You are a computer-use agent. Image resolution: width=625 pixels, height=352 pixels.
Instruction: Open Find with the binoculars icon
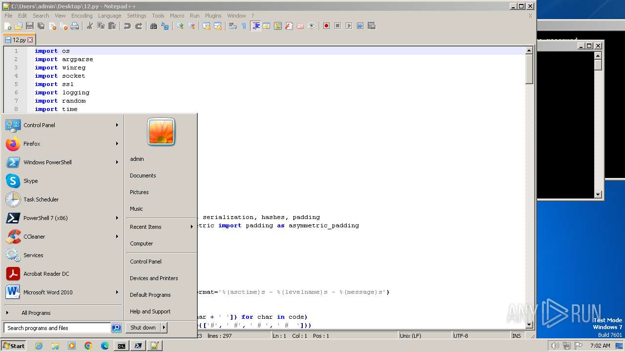[154, 26]
